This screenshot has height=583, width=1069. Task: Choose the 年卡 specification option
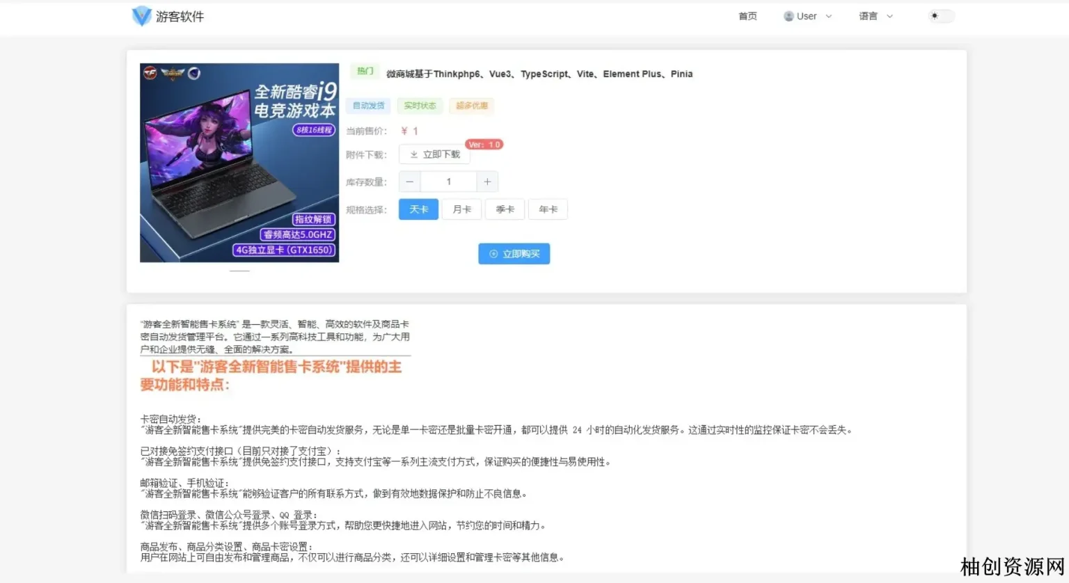(x=548, y=209)
